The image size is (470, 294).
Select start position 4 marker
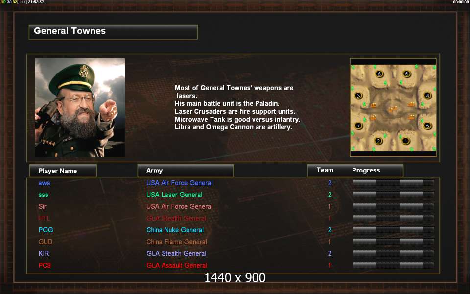coord(427,96)
